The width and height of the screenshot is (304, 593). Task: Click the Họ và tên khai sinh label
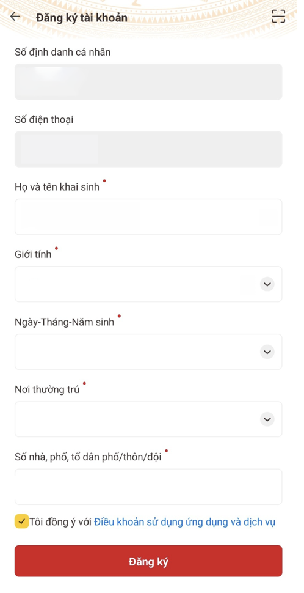click(57, 187)
